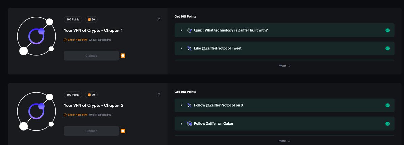This screenshot has height=145, width=404.
Task: Click the Claimed button in Chapter 1
Action: click(91, 56)
